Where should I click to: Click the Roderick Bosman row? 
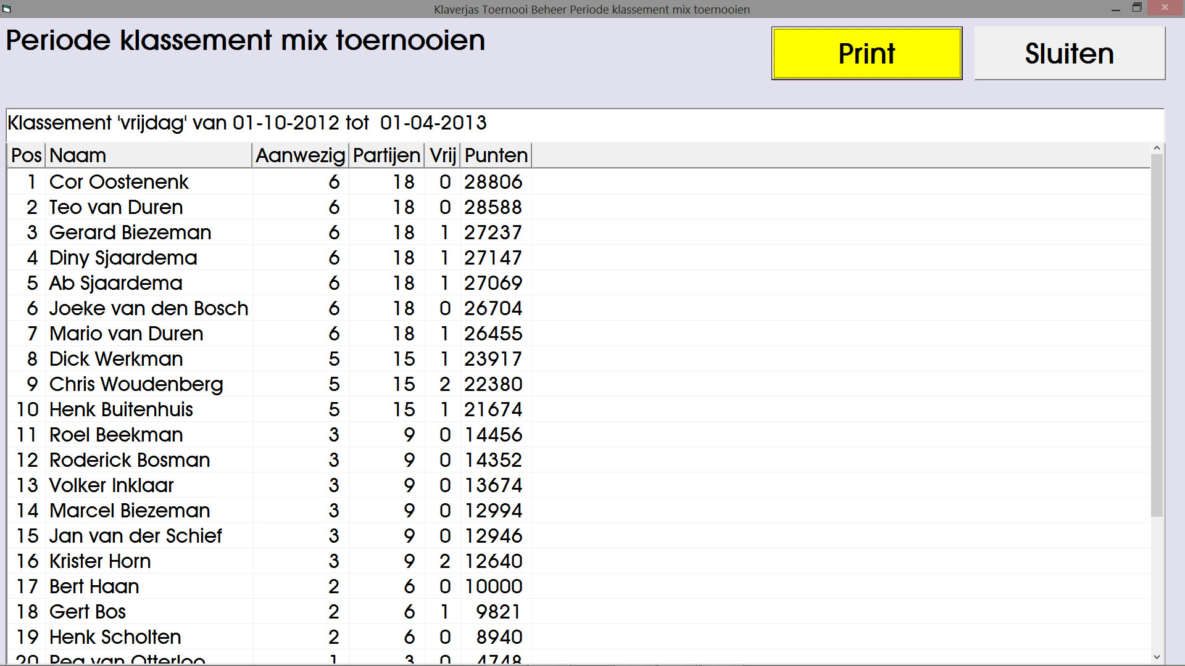tap(130, 460)
